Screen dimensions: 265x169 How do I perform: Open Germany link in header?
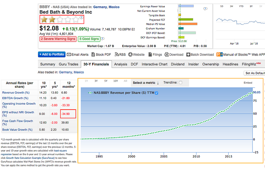(100, 7)
